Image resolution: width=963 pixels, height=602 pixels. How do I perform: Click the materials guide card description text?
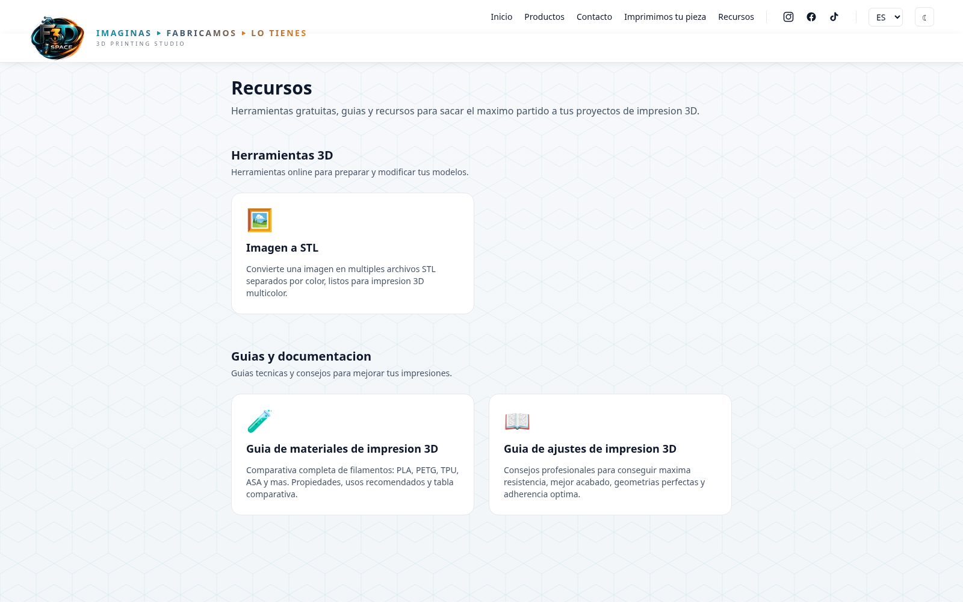click(x=352, y=482)
